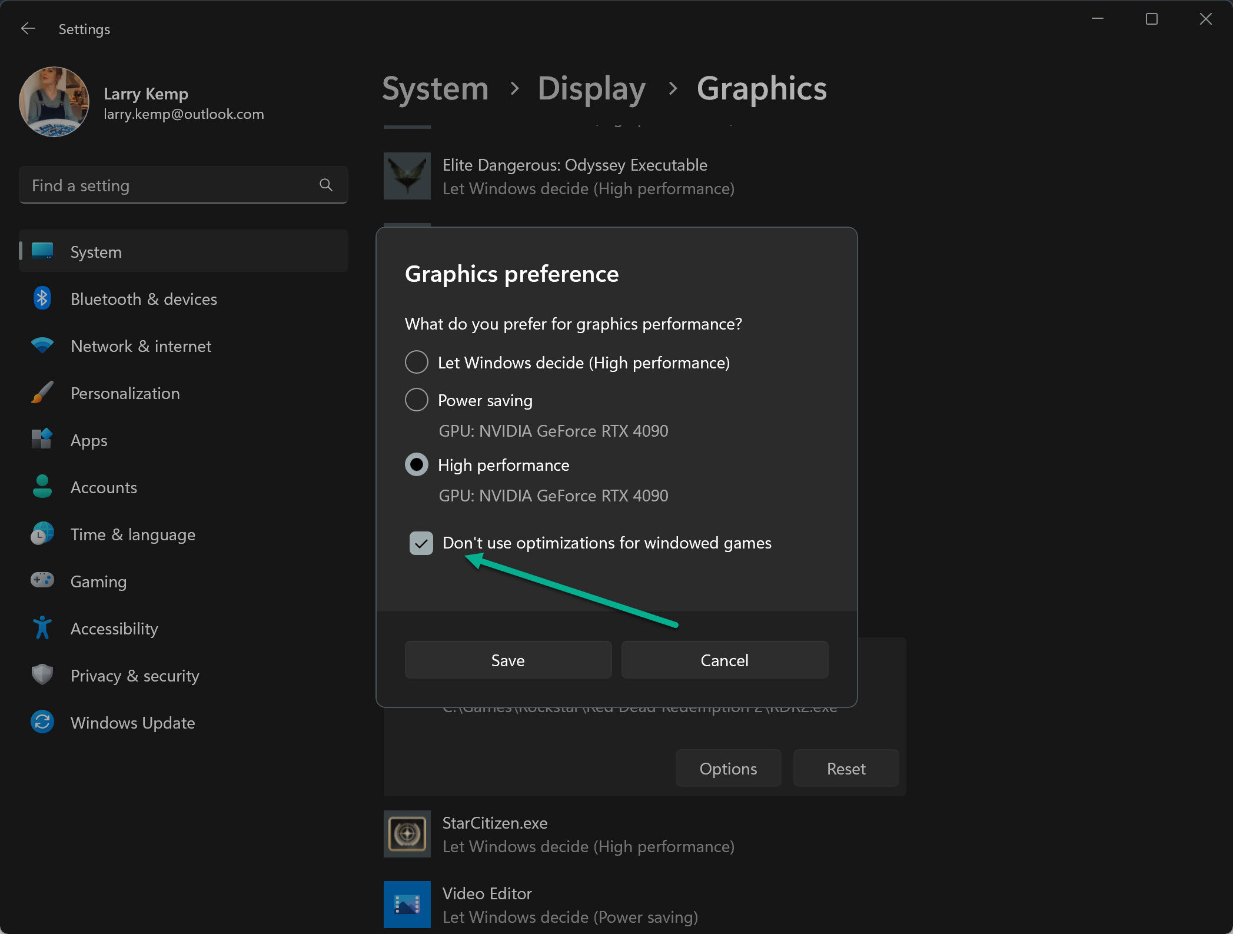Click the Elite Dangerous app icon
The image size is (1233, 934).
(407, 176)
